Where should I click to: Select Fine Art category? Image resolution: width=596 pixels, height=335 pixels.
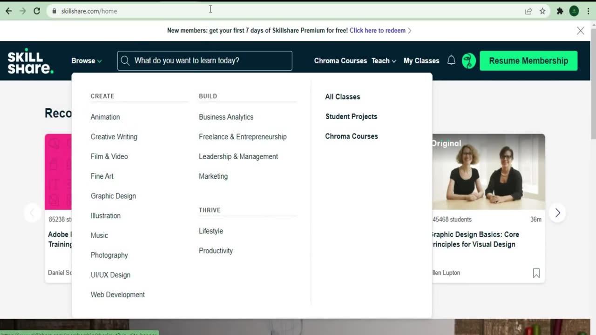point(102,176)
